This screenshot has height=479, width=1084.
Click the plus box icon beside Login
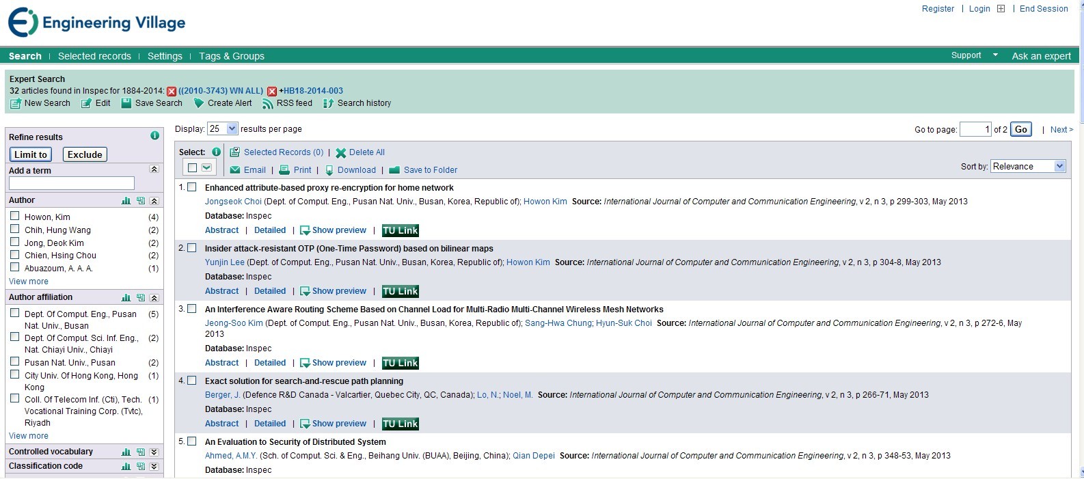[1001, 9]
